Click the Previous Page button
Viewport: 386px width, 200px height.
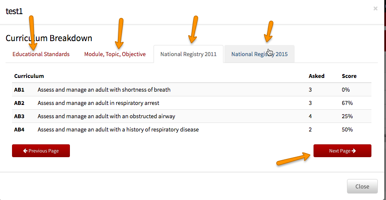coord(41,151)
